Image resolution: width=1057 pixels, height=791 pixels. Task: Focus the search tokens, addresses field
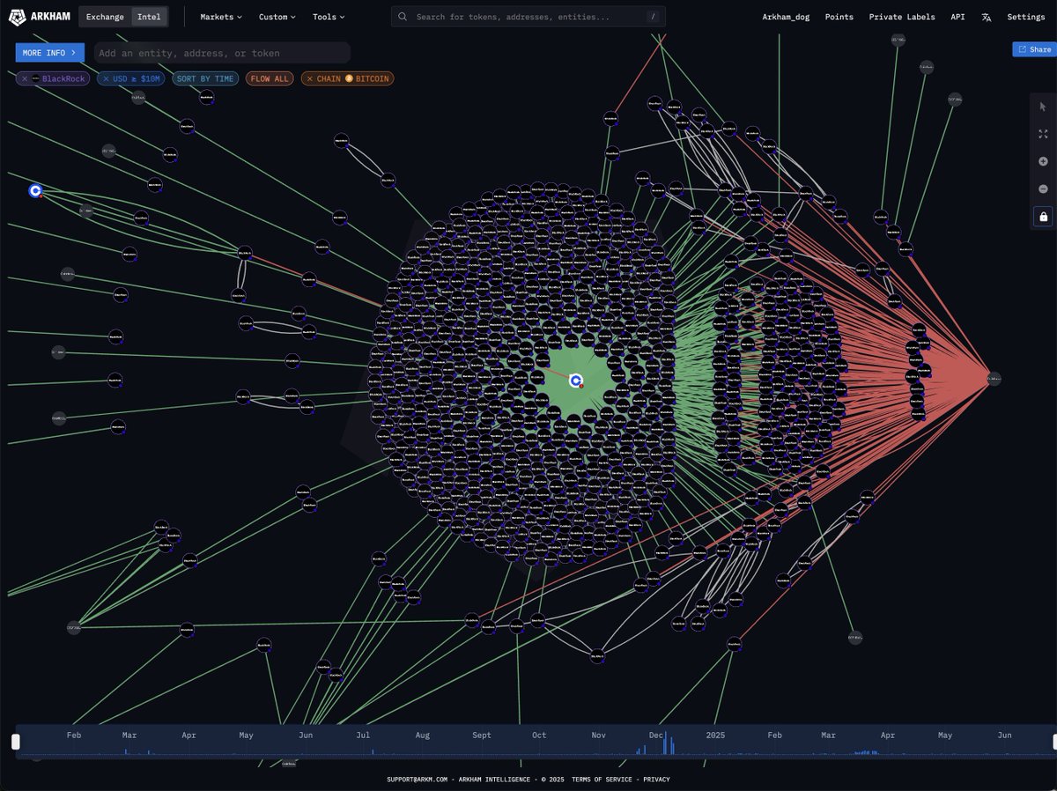[528, 17]
